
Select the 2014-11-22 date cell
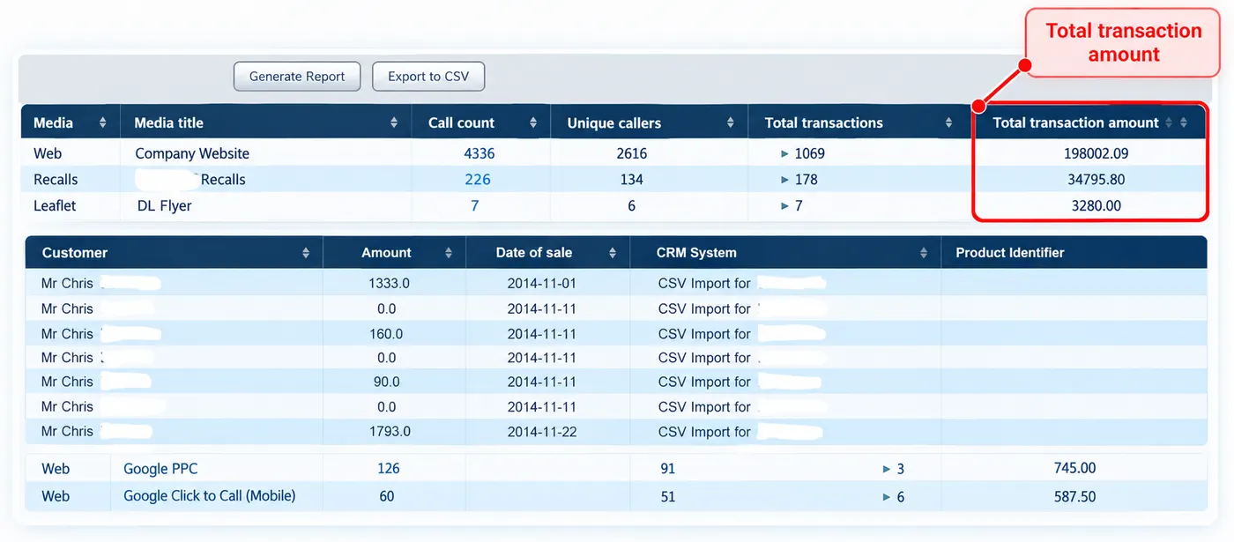pos(542,432)
